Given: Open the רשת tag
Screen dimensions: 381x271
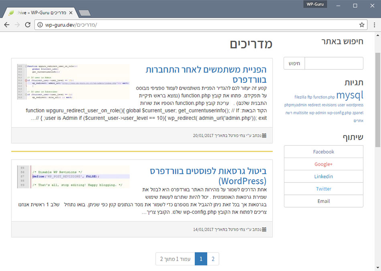Looking at the screenshot, I should click(289, 113).
